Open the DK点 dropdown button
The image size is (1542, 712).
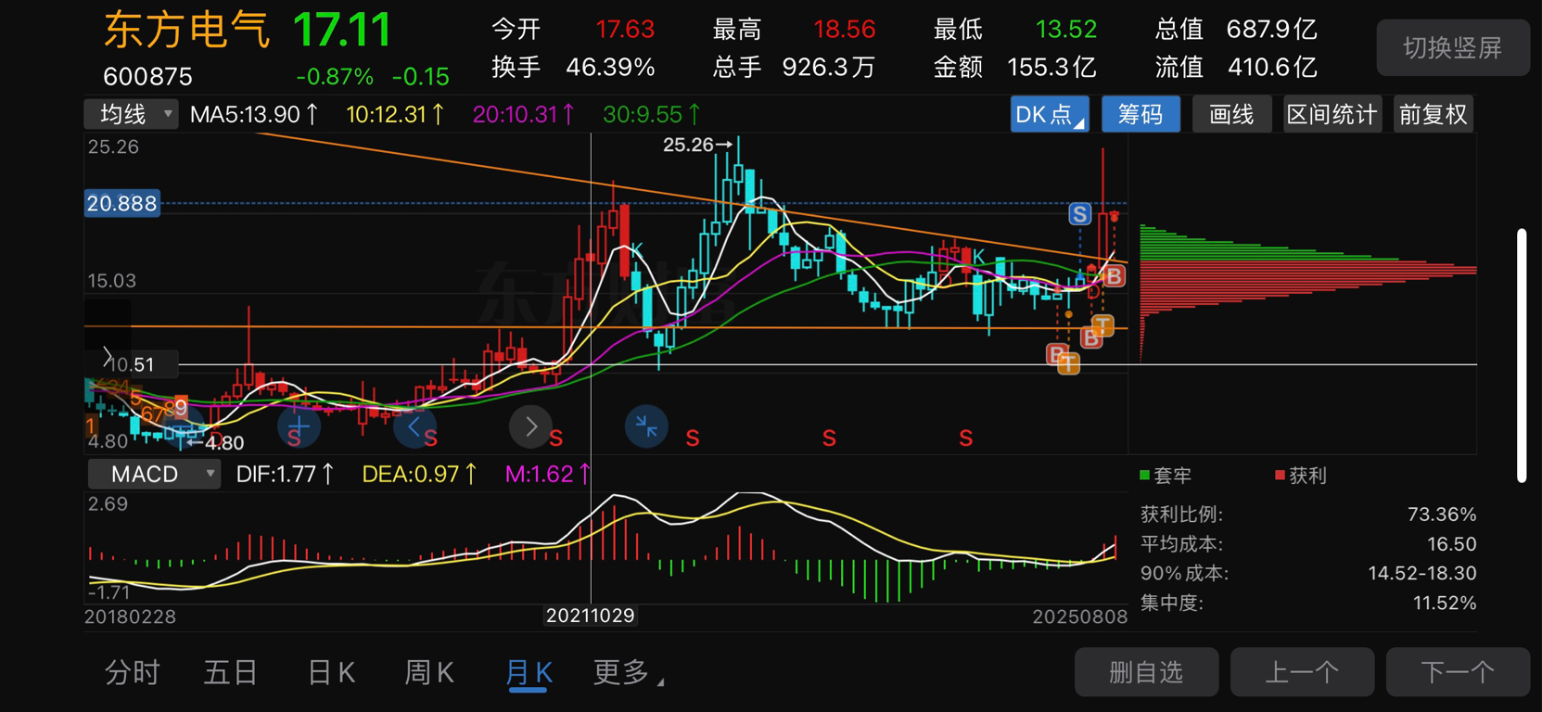[1050, 114]
